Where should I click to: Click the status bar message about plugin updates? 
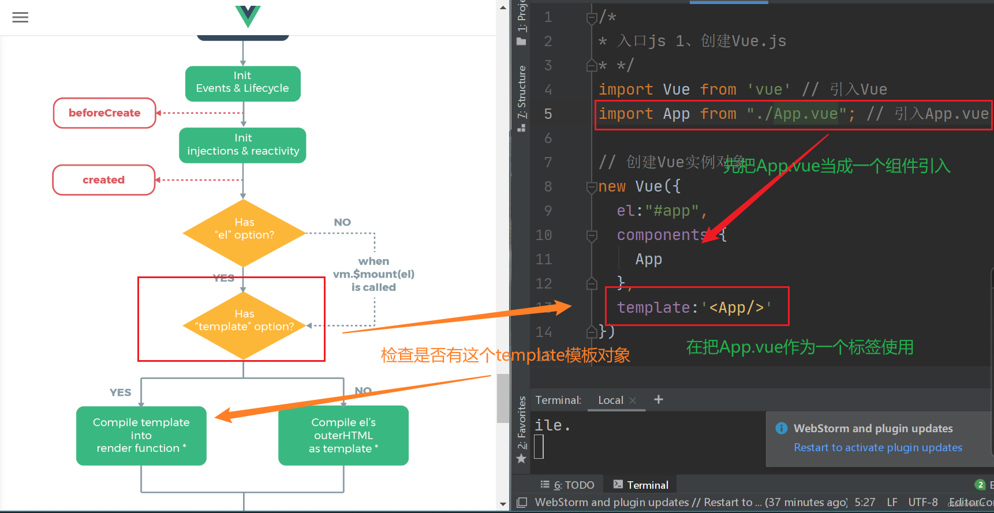(691, 502)
